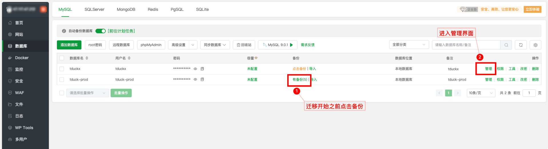Click 点击备份 for tduckx
This screenshot has width=548, height=149.
(x=299, y=69)
